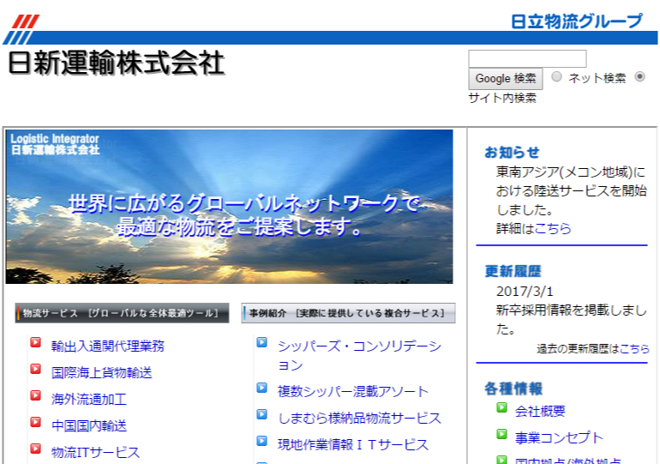This screenshot has width=660, height=464.
Task: Open the しまむら様納品物流サービス link
Action: [x=359, y=418]
